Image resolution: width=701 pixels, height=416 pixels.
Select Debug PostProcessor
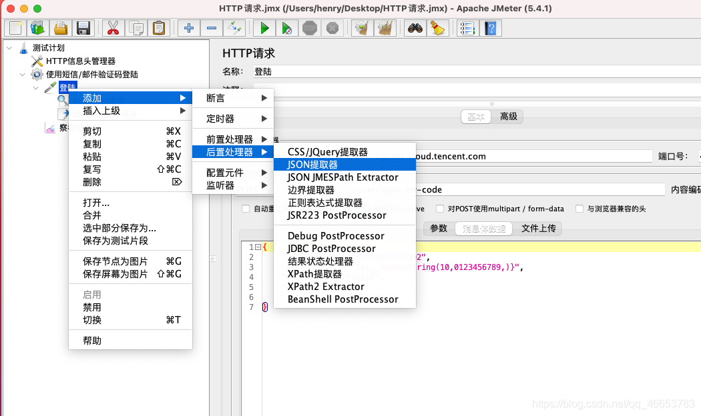[344, 236]
